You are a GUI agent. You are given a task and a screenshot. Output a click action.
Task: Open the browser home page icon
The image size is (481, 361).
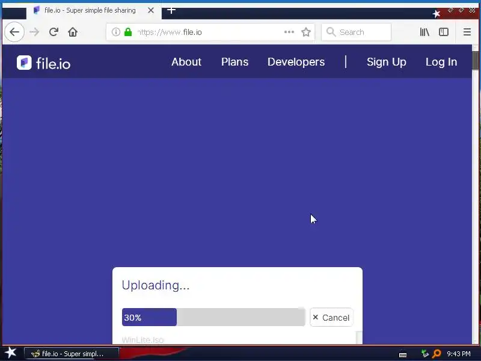pyautogui.click(x=73, y=32)
